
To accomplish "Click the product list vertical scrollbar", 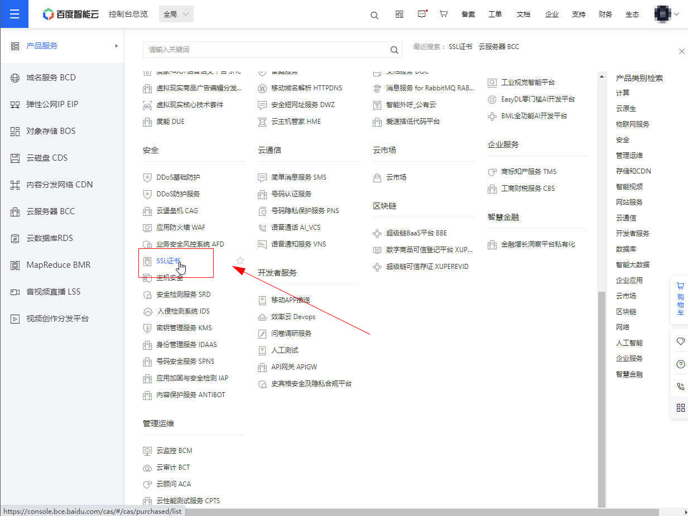I will (x=602, y=399).
